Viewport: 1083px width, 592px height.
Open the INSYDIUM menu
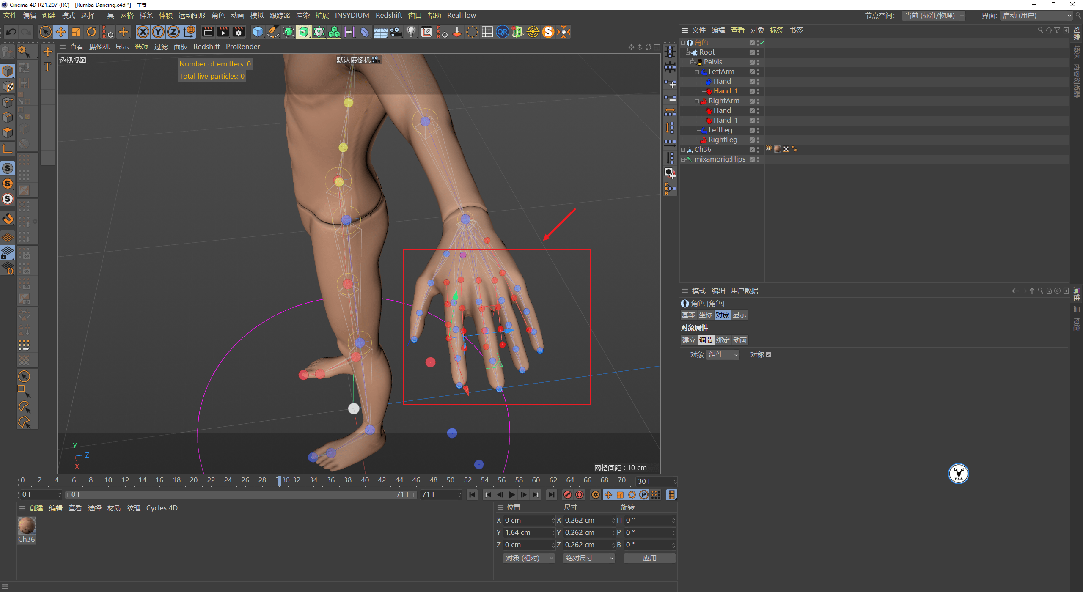point(352,15)
